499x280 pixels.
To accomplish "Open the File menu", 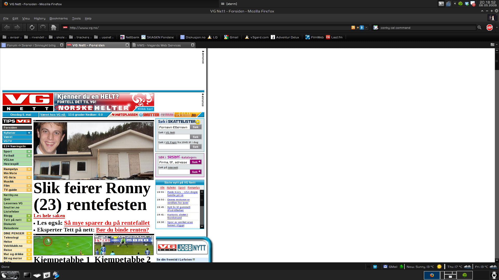I will click(x=6, y=18).
